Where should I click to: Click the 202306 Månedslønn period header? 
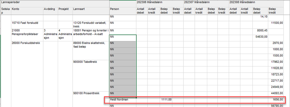[x=160, y=4]
